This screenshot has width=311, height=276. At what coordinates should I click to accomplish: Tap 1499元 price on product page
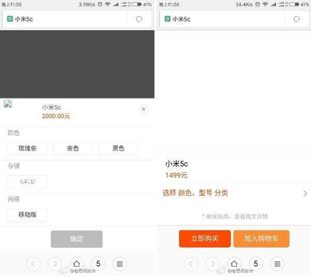[x=176, y=176]
